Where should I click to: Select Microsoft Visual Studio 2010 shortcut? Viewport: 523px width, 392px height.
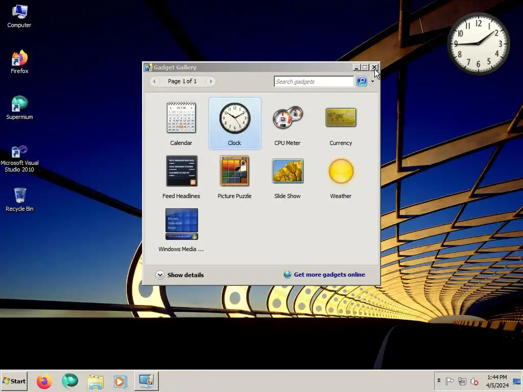[19, 159]
